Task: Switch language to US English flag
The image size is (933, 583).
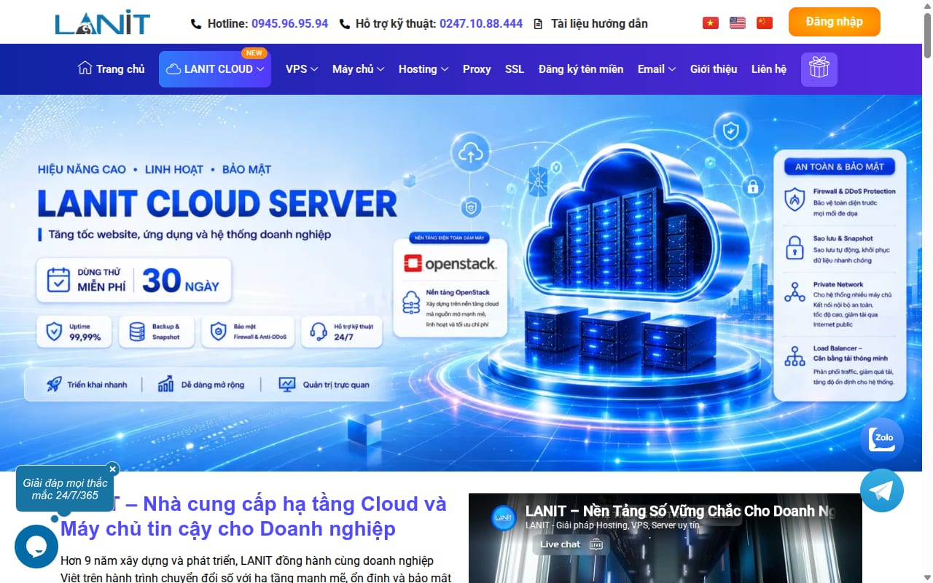Action: (x=738, y=23)
